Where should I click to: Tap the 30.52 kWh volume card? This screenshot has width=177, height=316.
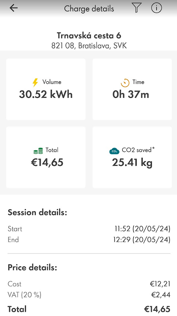tap(46, 89)
